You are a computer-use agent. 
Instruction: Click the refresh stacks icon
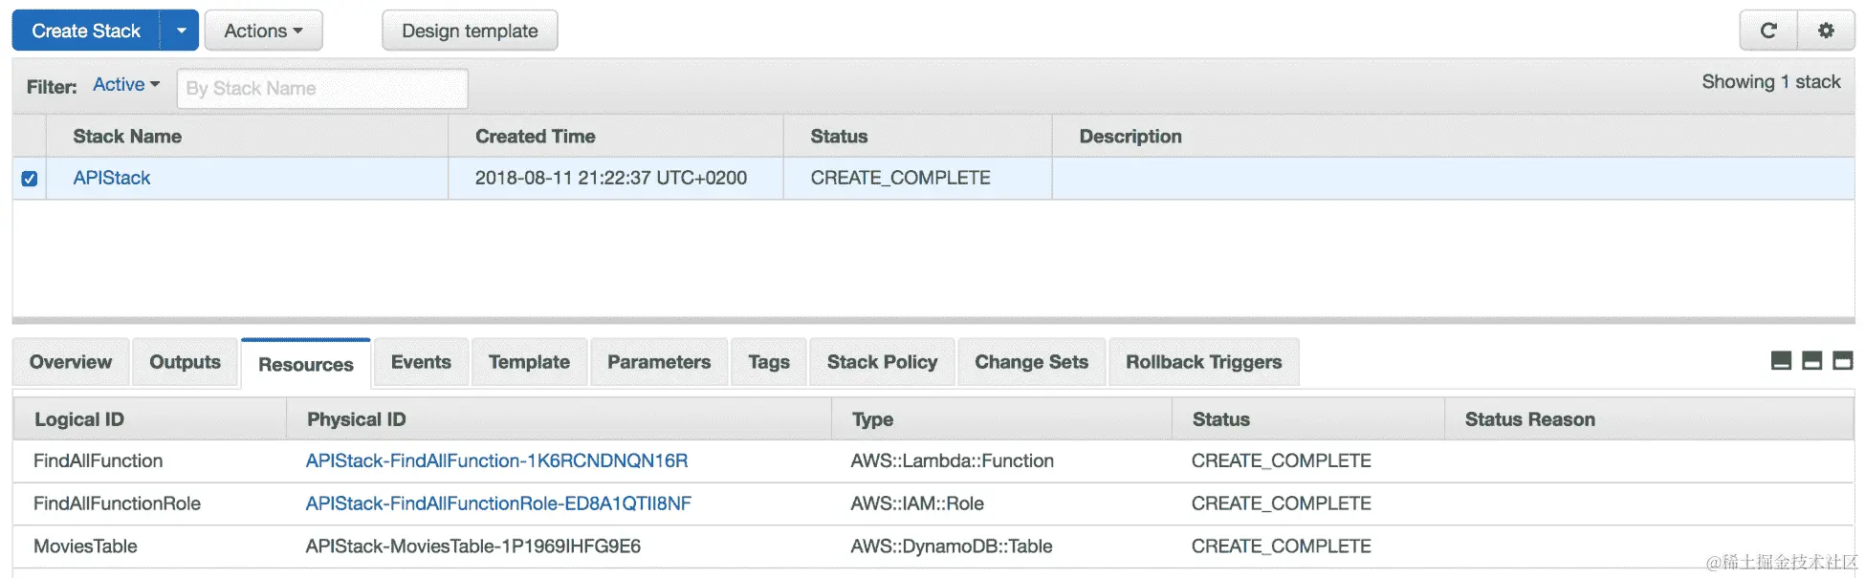click(x=1768, y=31)
